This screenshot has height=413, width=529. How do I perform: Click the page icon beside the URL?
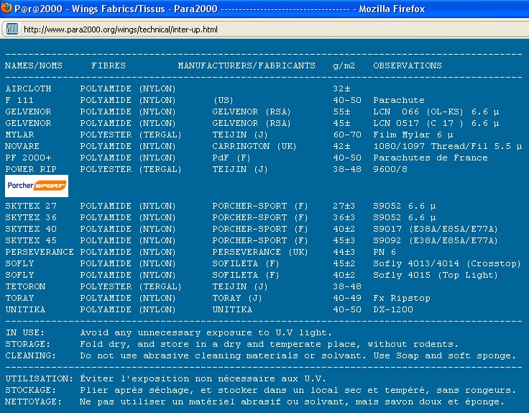click(11, 29)
